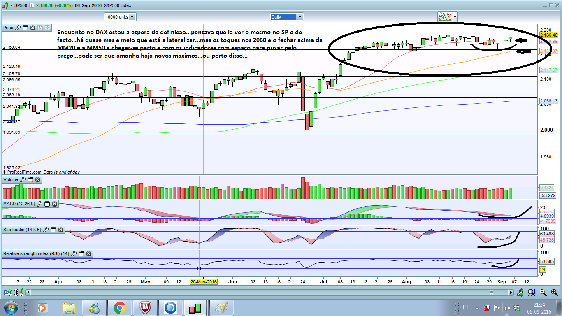This screenshot has height=316, width=562.
Task: Open McAfee from taskbar
Action: pos(145,308)
